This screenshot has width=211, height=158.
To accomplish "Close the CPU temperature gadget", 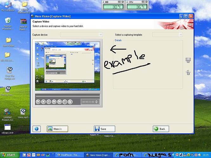I will click(x=146, y=2).
